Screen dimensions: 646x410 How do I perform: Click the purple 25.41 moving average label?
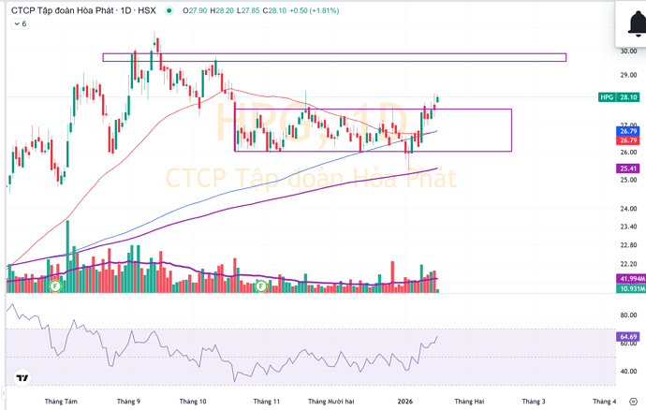click(x=628, y=168)
